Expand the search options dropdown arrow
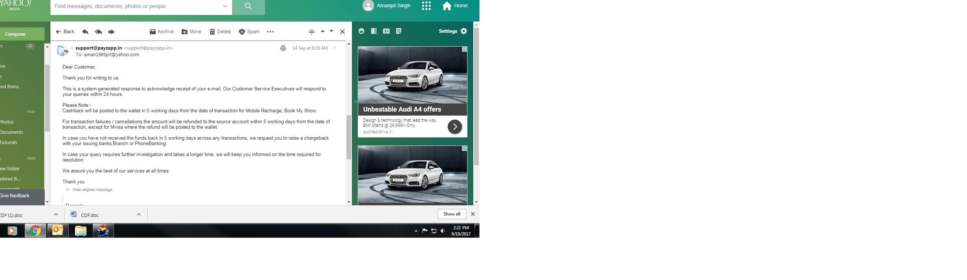The image size is (967, 280). click(224, 6)
